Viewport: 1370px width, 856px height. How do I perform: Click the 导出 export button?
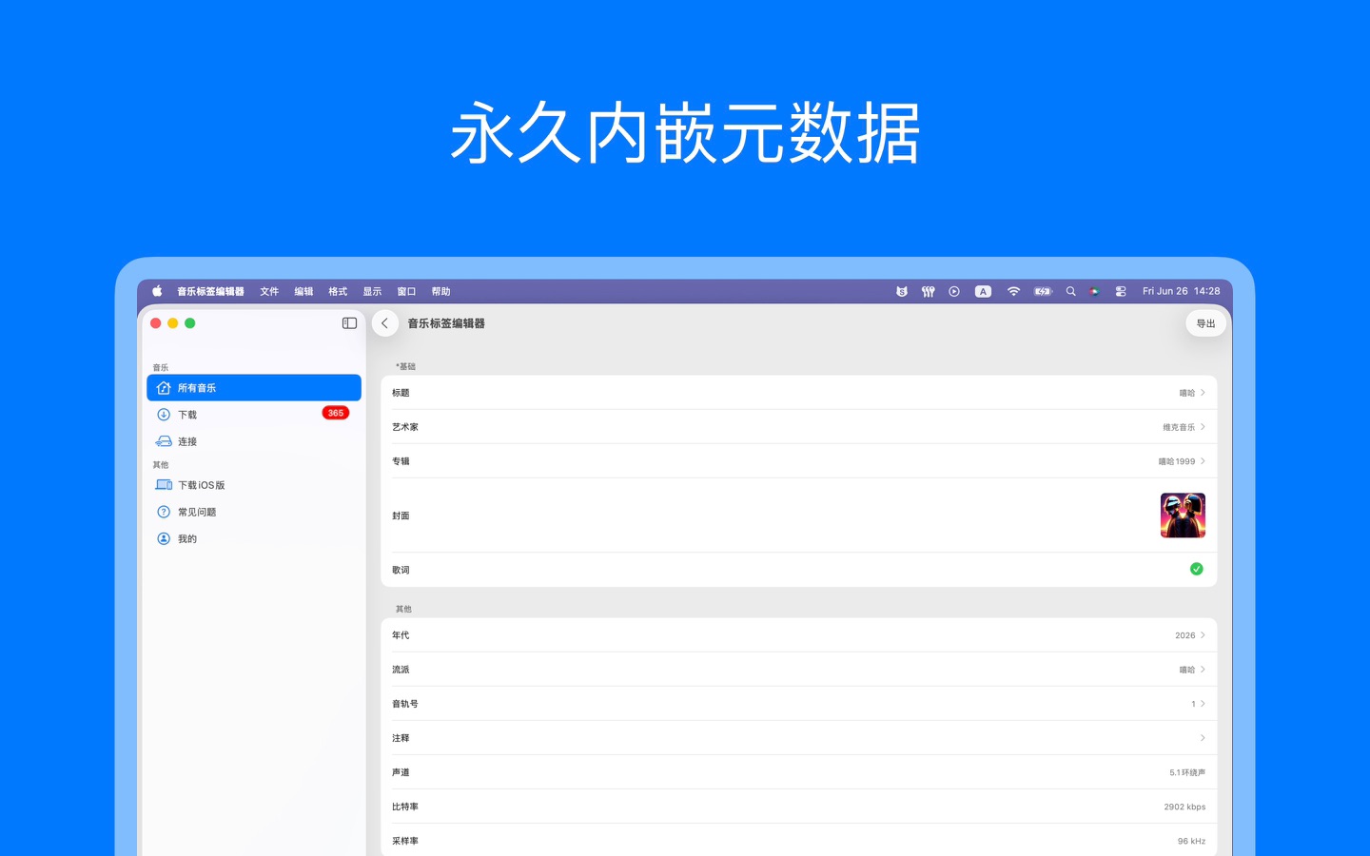pos(1205,323)
